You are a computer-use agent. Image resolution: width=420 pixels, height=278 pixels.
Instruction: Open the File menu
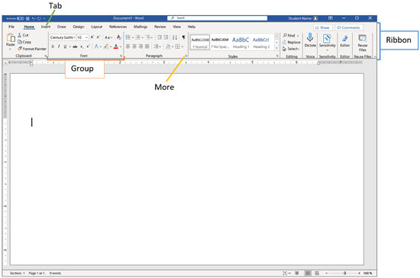tap(11, 27)
